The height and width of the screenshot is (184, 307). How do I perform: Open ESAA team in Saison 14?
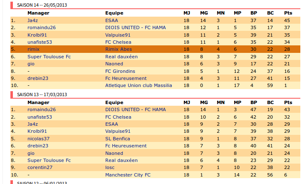(111, 20)
